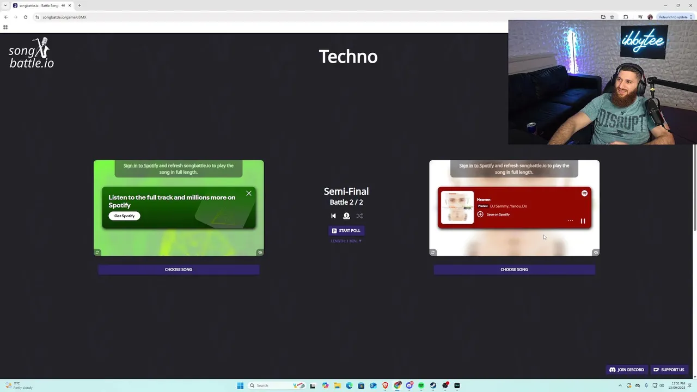Open Spotify from the taskbar
The width and height of the screenshot is (697, 392).
(421, 385)
